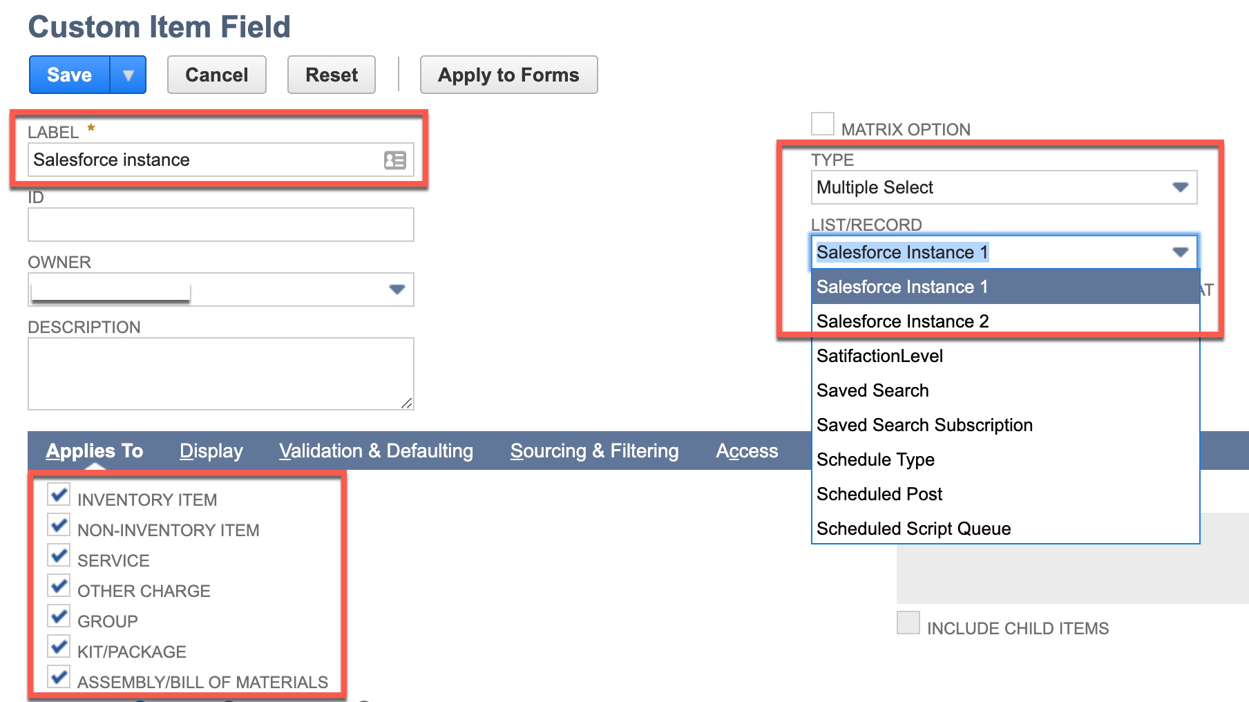Pick Scheduled Post in dropdown list
This screenshot has height=702, width=1249.
pyautogui.click(x=1005, y=494)
